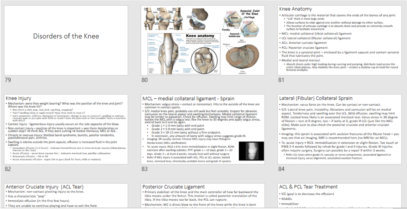Click the slide number 79 label
407x209 pixels.
(x=8, y=80)
